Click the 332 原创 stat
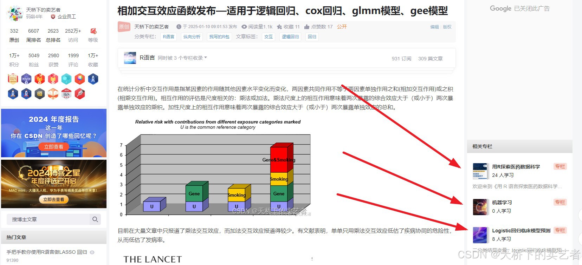Screen dimensions: 582x265 tap(14, 35)
